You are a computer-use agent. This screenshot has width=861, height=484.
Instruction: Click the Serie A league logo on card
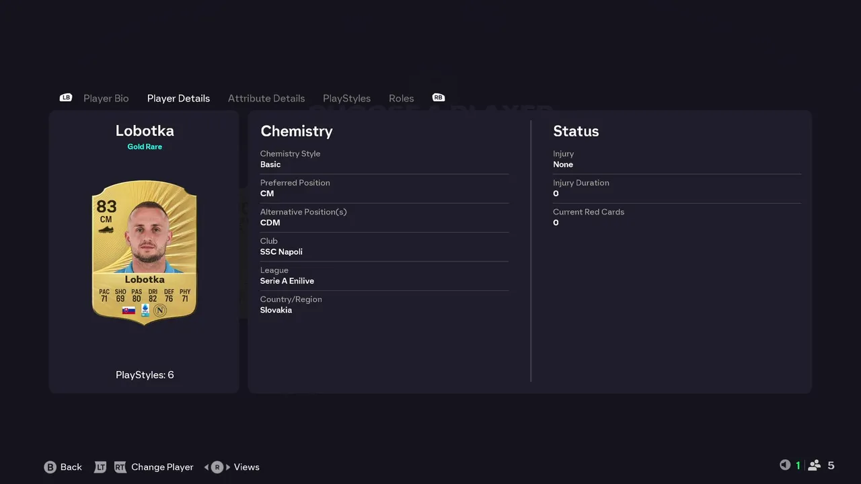(145, 310)
